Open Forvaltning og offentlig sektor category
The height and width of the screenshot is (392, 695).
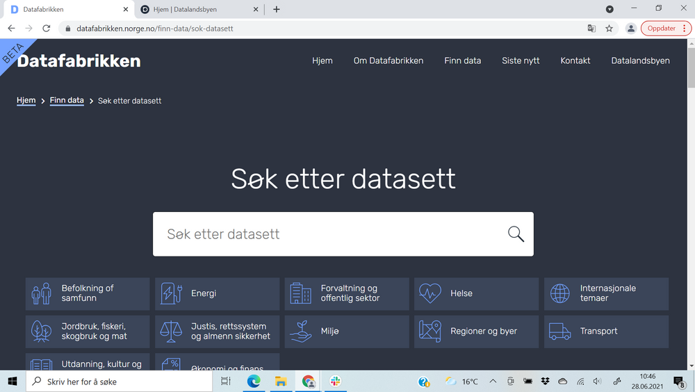click(x=347, y=293)
